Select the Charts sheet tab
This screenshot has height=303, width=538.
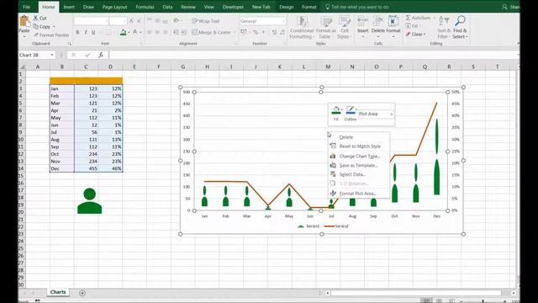pos(58,292)
